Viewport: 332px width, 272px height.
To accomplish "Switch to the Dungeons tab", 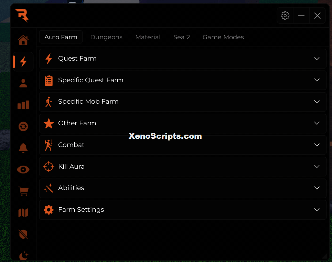I will coord(106,37).
